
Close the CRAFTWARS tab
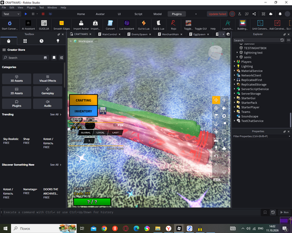[x=91, y=34]
